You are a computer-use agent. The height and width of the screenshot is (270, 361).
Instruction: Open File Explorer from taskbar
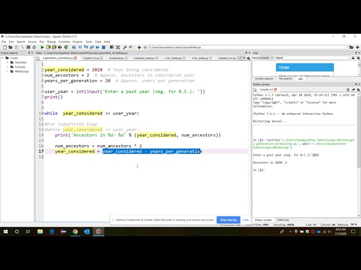(40, 232)
